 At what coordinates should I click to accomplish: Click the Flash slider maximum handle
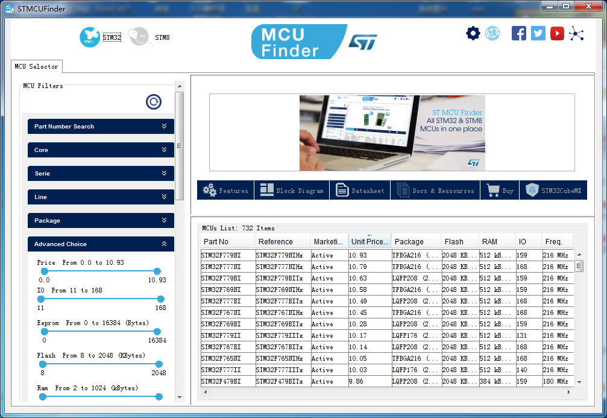[159, 364]
